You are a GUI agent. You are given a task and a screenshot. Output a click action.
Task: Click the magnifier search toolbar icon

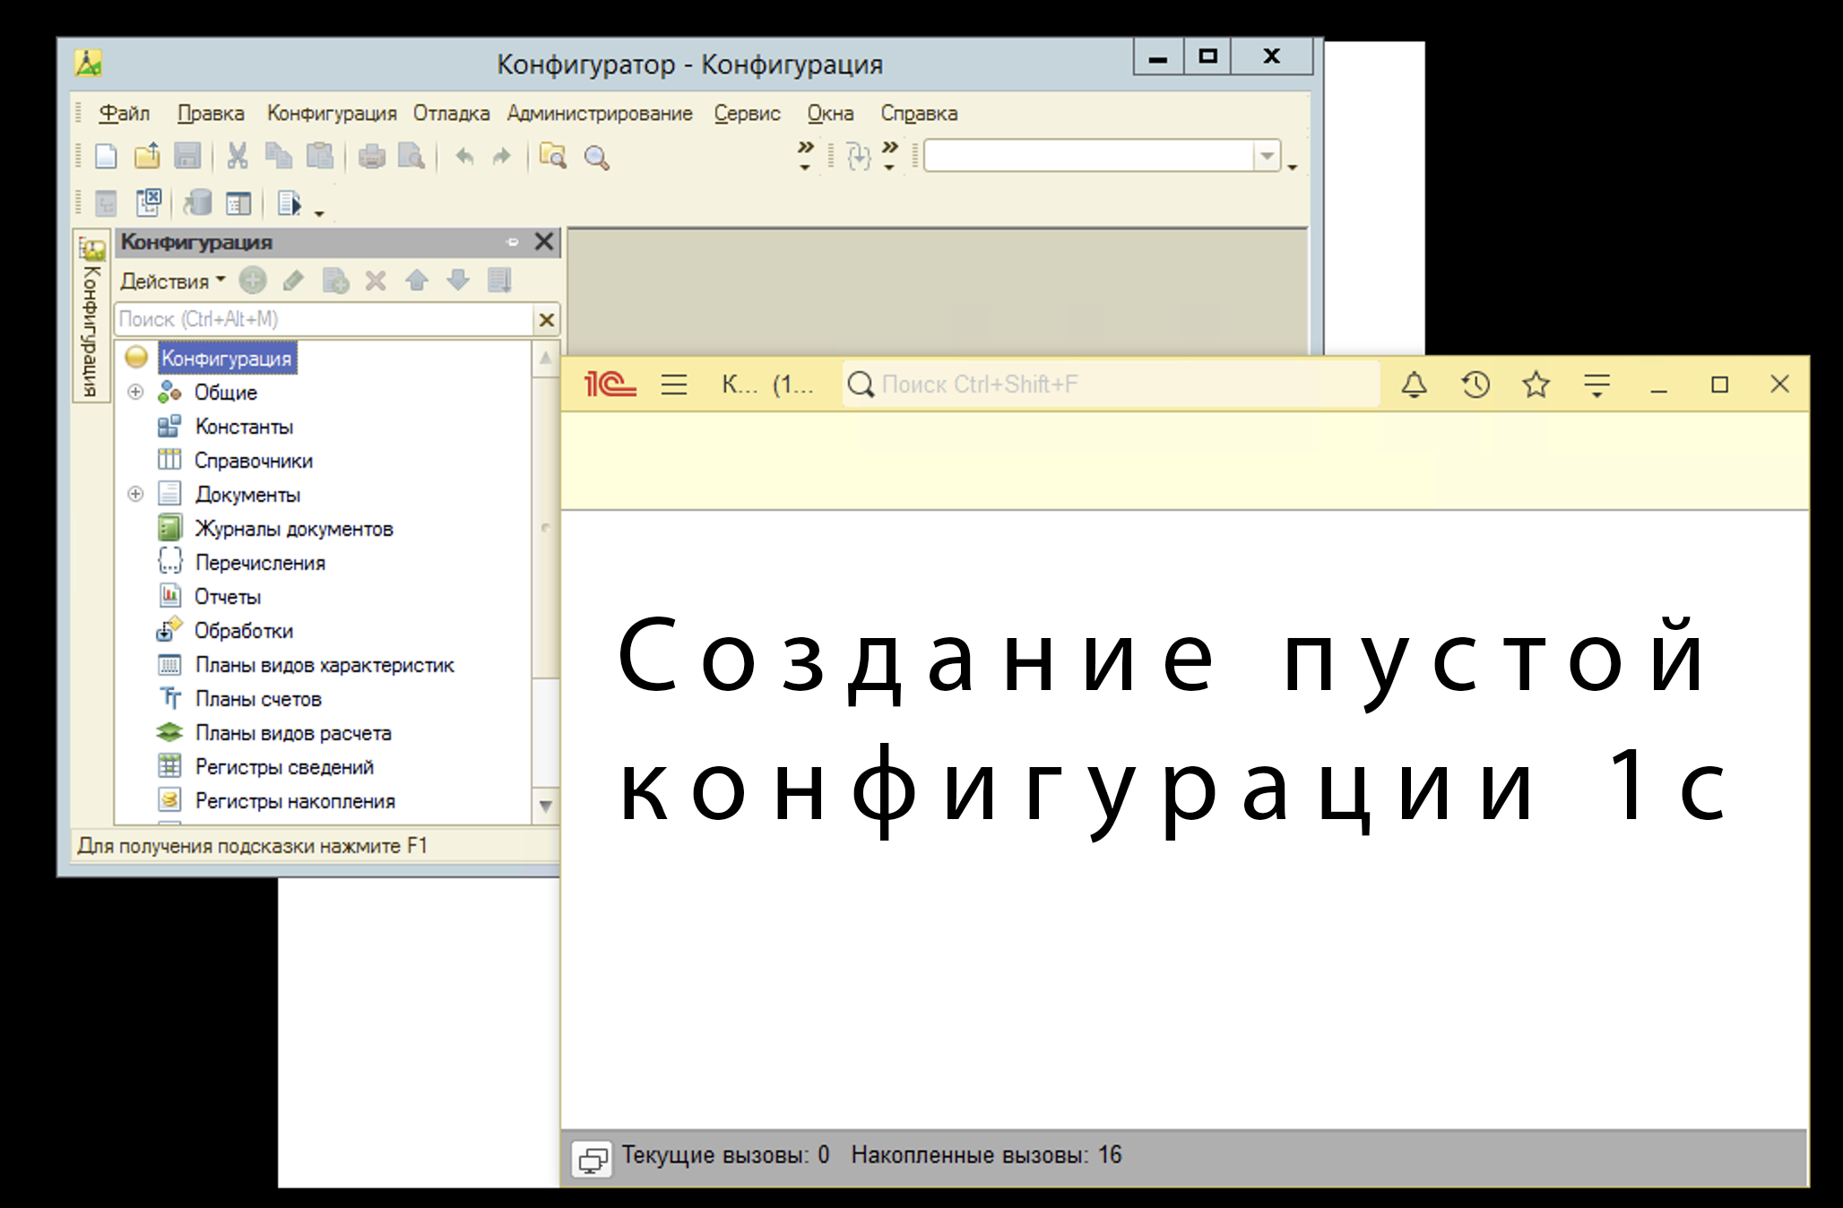click(x=596, y=158)
